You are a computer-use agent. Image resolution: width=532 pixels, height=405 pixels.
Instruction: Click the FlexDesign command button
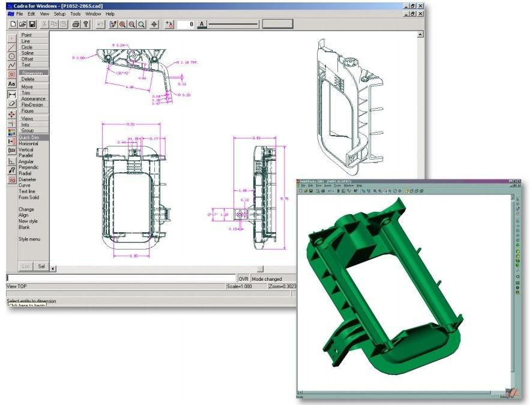(34, 104)
